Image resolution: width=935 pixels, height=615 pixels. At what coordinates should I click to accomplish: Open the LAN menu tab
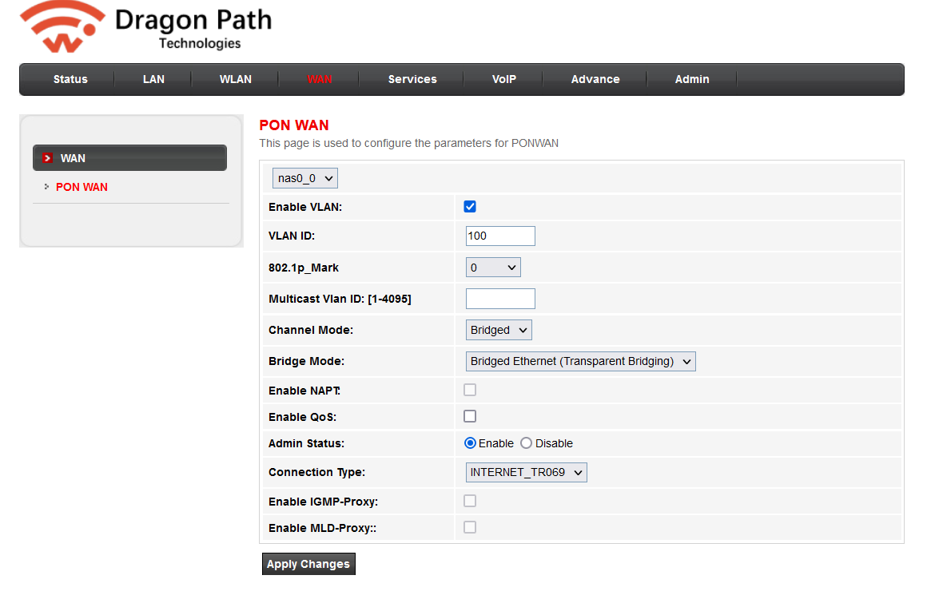click(x=153, y=79)
